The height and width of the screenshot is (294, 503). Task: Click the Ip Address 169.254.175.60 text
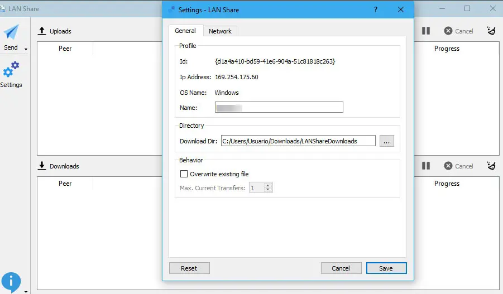(236, 77)
